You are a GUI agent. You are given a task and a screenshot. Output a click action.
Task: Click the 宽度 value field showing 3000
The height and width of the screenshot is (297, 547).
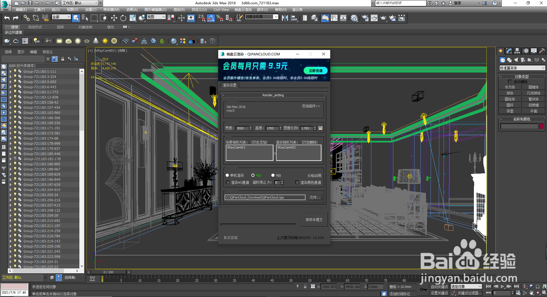(243, 128)
